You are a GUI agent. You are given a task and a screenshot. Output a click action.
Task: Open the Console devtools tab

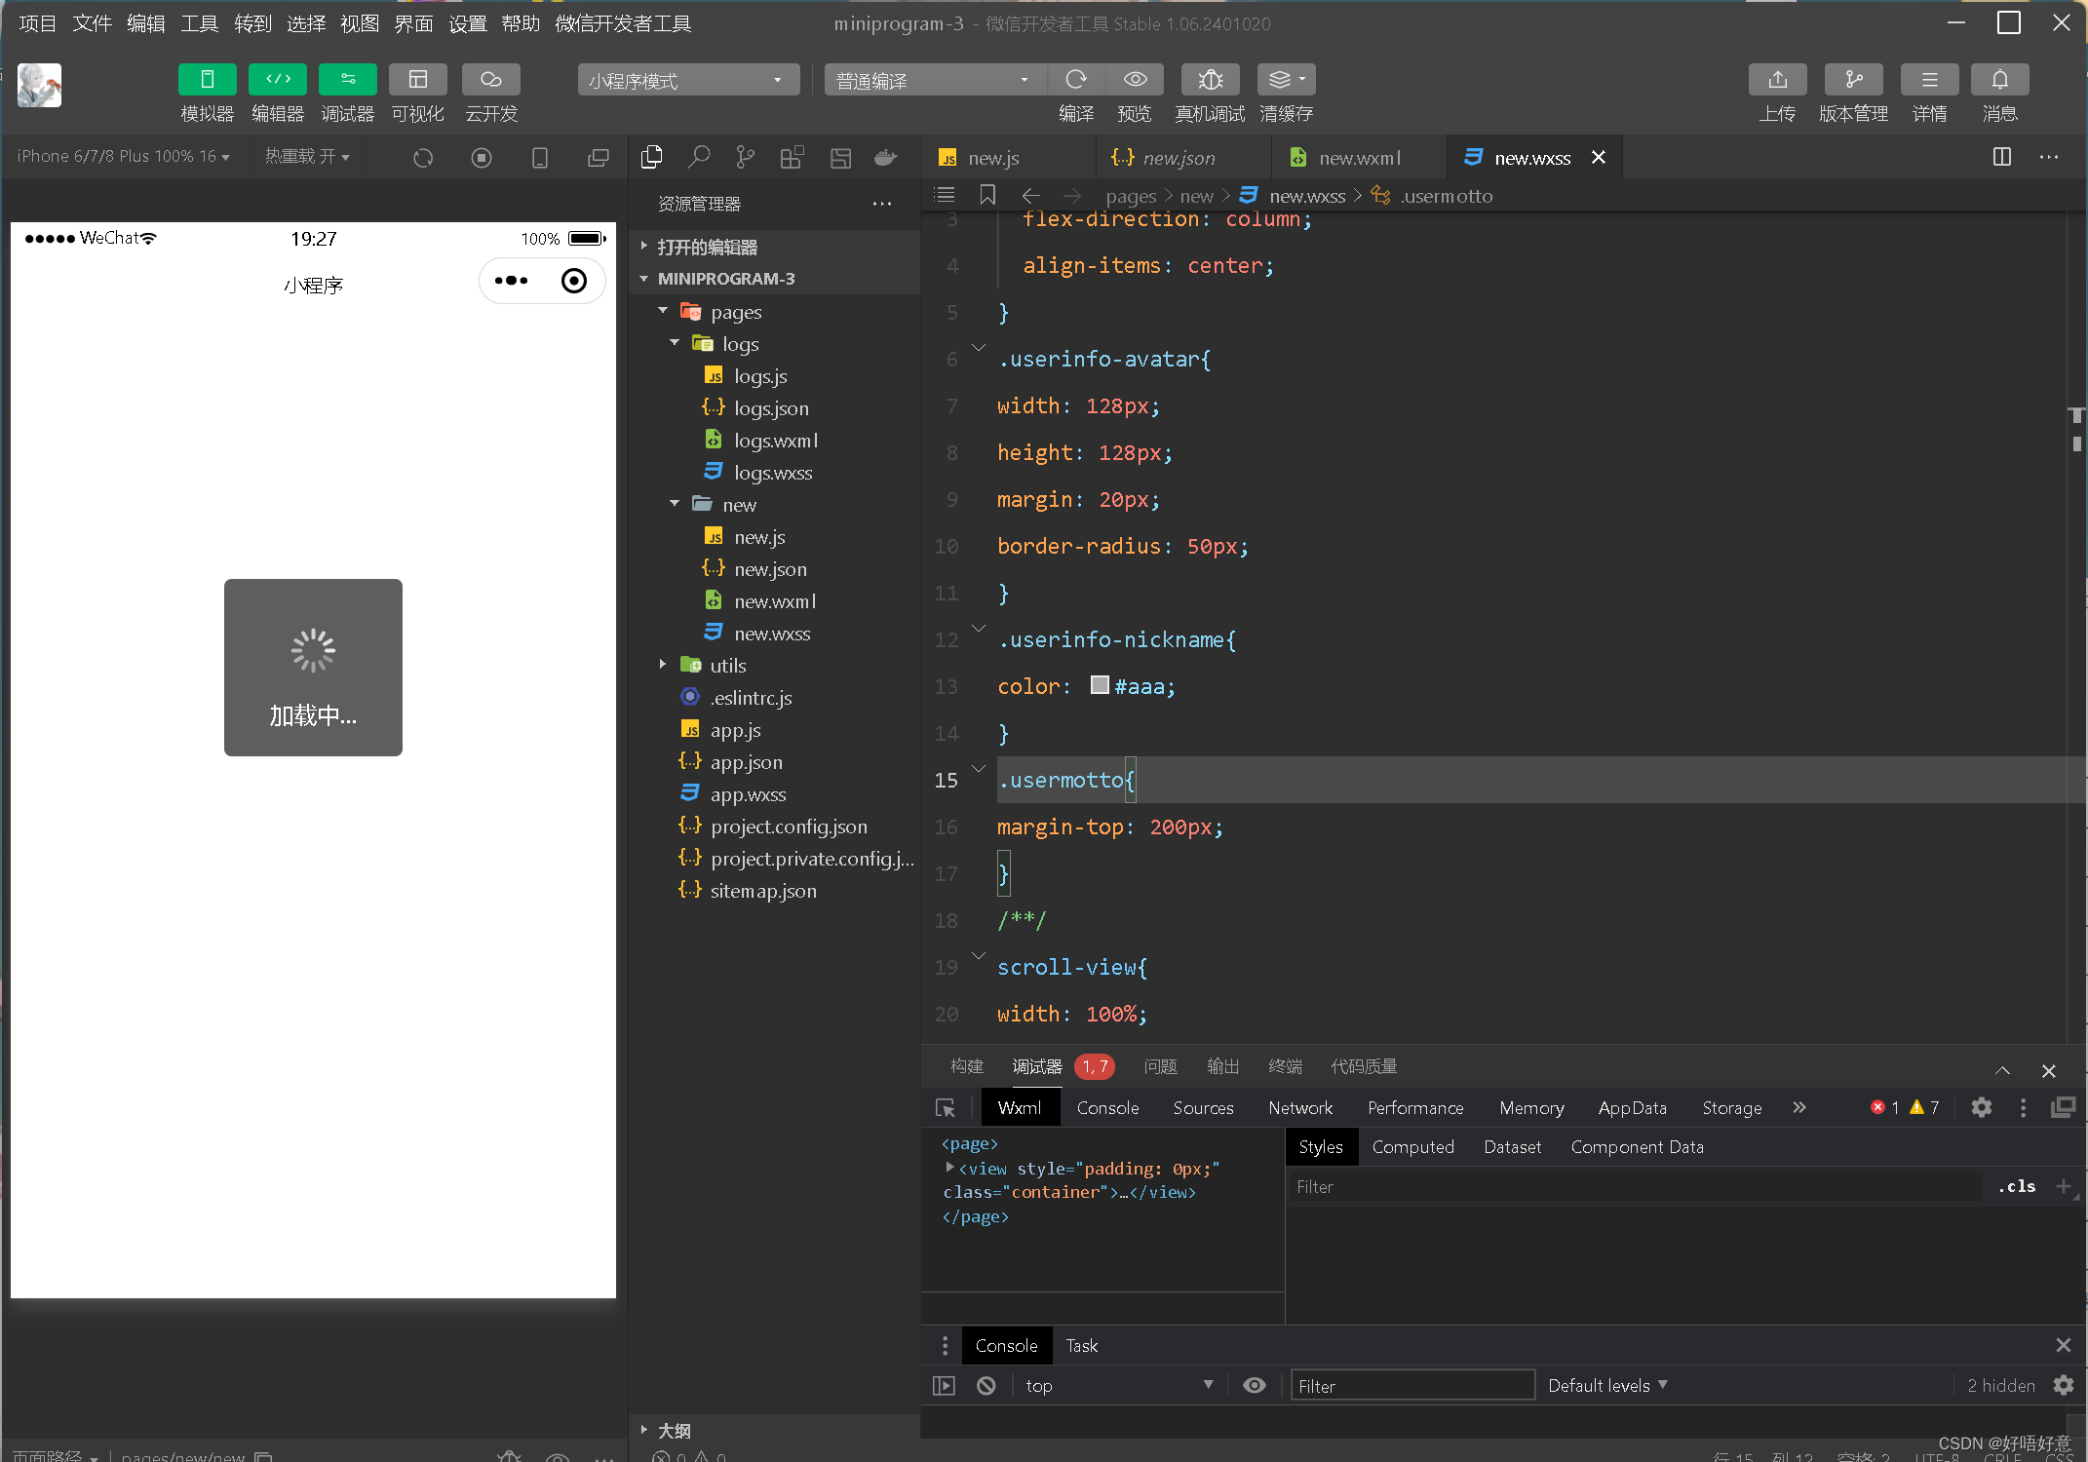(1107, 1108)
